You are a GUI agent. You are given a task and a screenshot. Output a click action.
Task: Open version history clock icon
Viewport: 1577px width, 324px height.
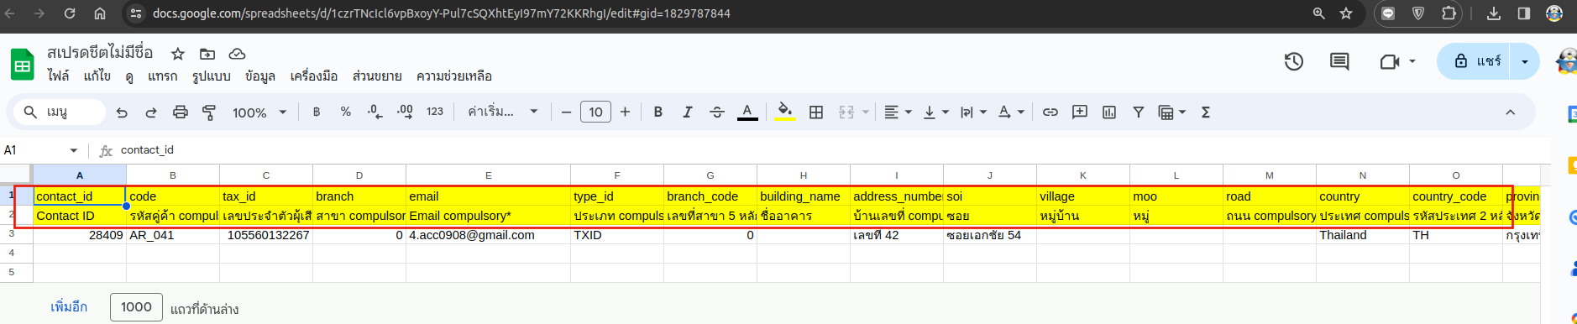point(1294,61)
